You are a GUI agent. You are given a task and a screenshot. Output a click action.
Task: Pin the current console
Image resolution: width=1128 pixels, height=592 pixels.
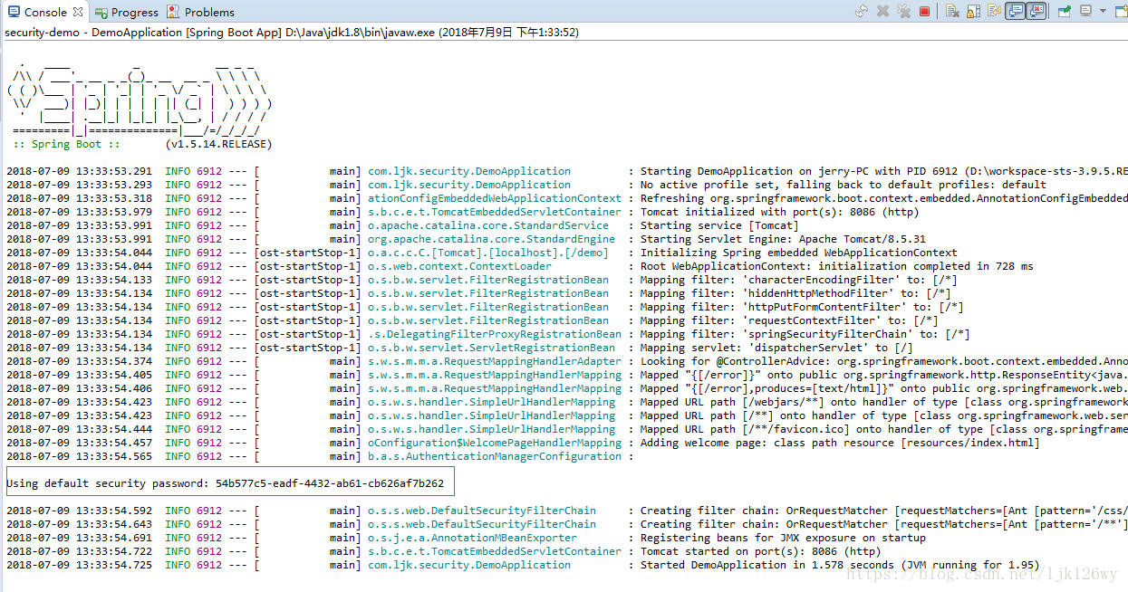[1065, 12]
